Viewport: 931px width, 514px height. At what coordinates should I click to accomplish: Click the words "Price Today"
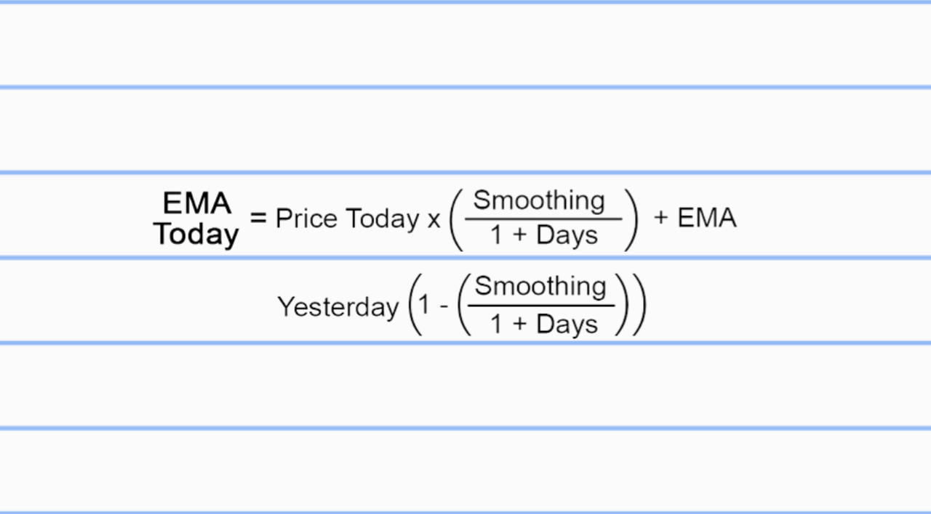[x=347, y=219]
